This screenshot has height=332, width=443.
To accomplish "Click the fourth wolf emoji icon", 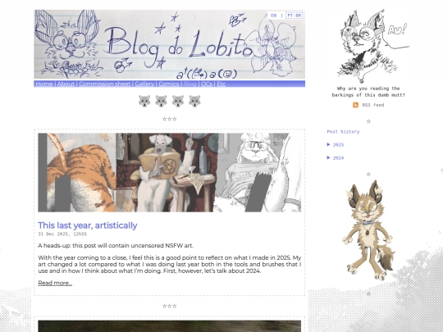I will pyautogui.click(x=194, y=101).
